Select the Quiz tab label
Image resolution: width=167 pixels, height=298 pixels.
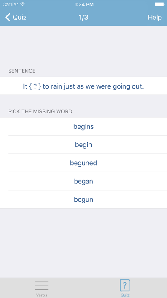[125, 295]
